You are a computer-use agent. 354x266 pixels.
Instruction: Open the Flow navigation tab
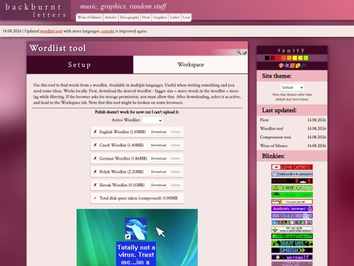coord(146,18)
